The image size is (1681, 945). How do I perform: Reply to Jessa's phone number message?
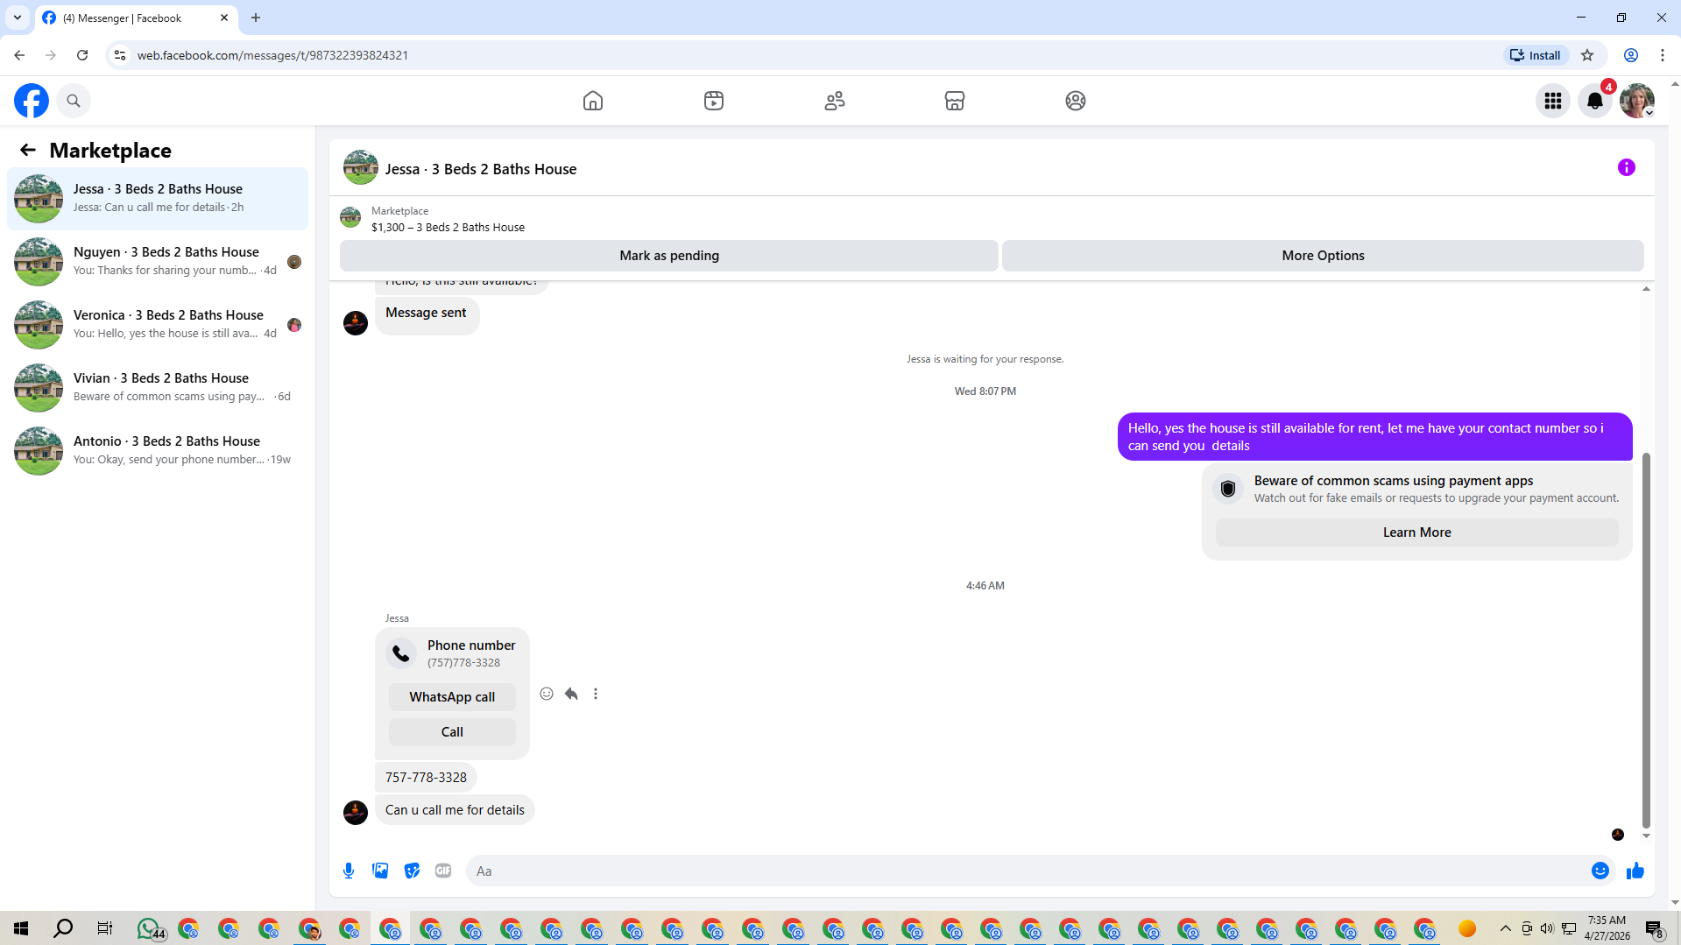coord(571,694)
